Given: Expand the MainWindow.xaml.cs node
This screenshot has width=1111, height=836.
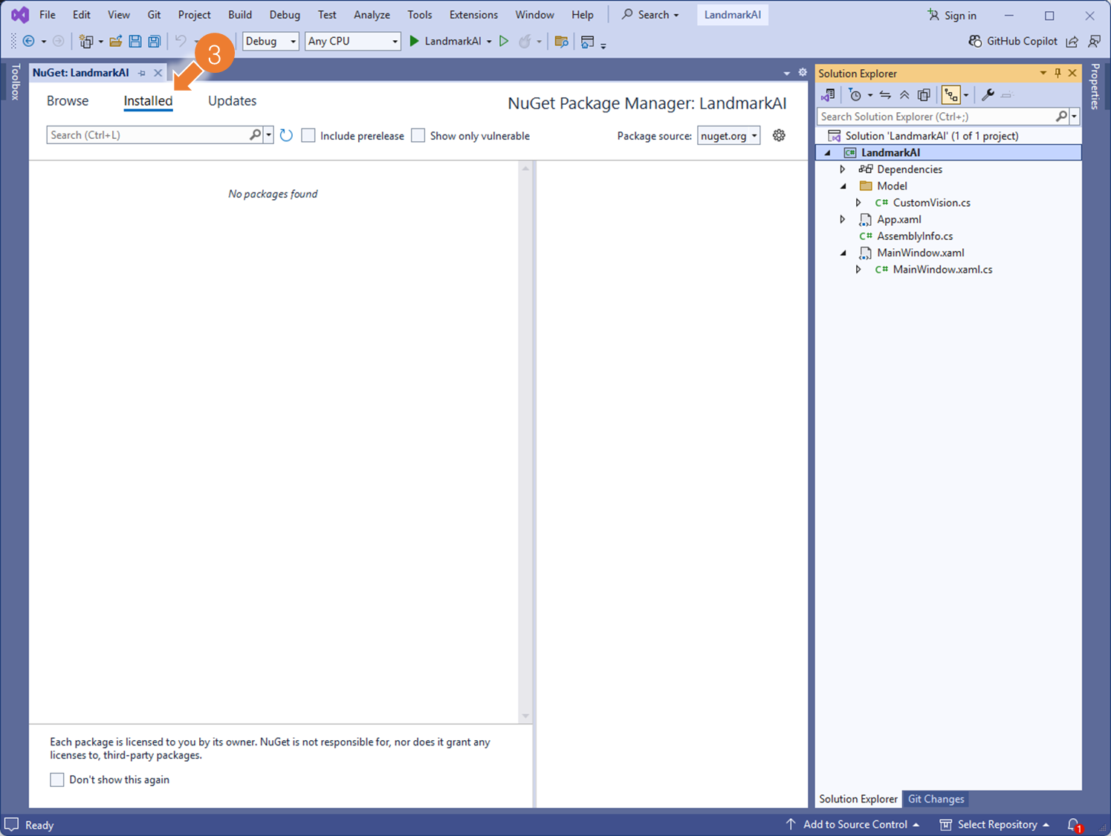Looking at the screenshot, I should [858, 270].
